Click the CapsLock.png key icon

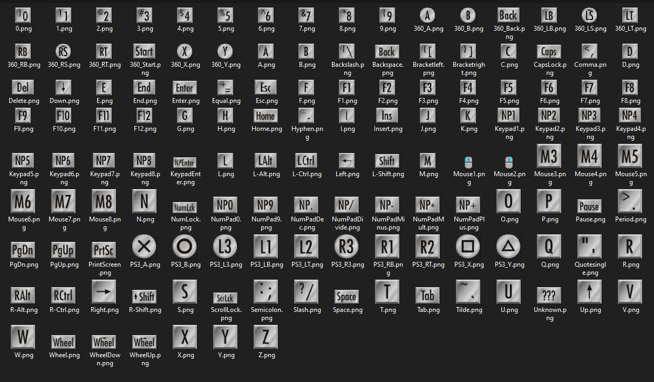point(549,52)
